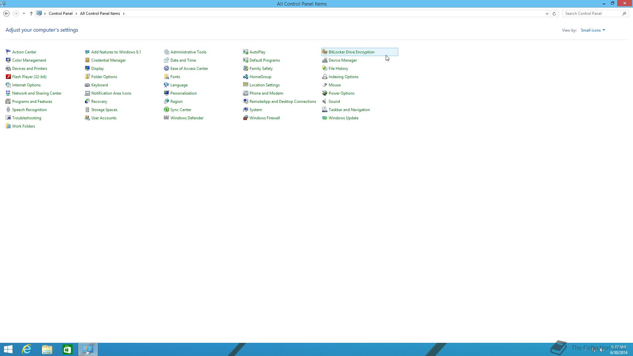
Task: Click the Work Folders icon
Action: [8, 126]
